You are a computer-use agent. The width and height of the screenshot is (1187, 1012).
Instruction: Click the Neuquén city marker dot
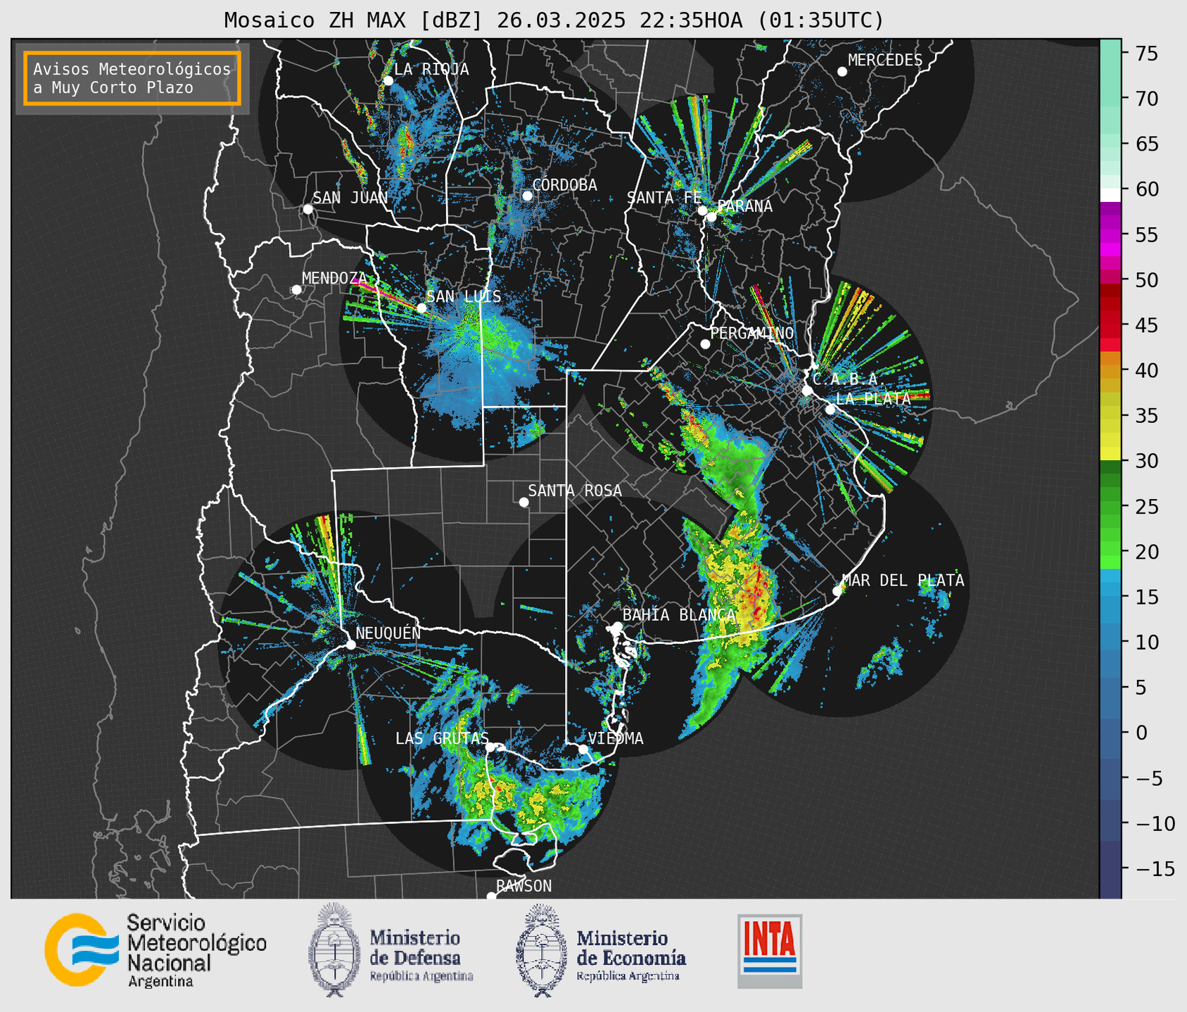[x=350, y=645]
